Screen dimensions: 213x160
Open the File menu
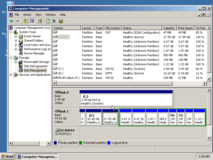click(x=17, y=15)
